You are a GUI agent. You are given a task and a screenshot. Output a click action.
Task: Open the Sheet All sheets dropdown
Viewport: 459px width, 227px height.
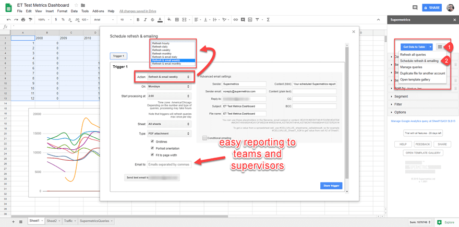tap(169, 124)
